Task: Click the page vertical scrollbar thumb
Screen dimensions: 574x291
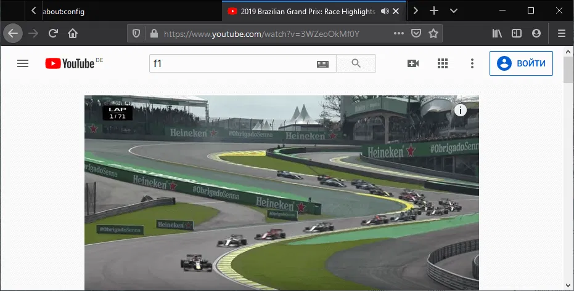Action: pos(568,70)
